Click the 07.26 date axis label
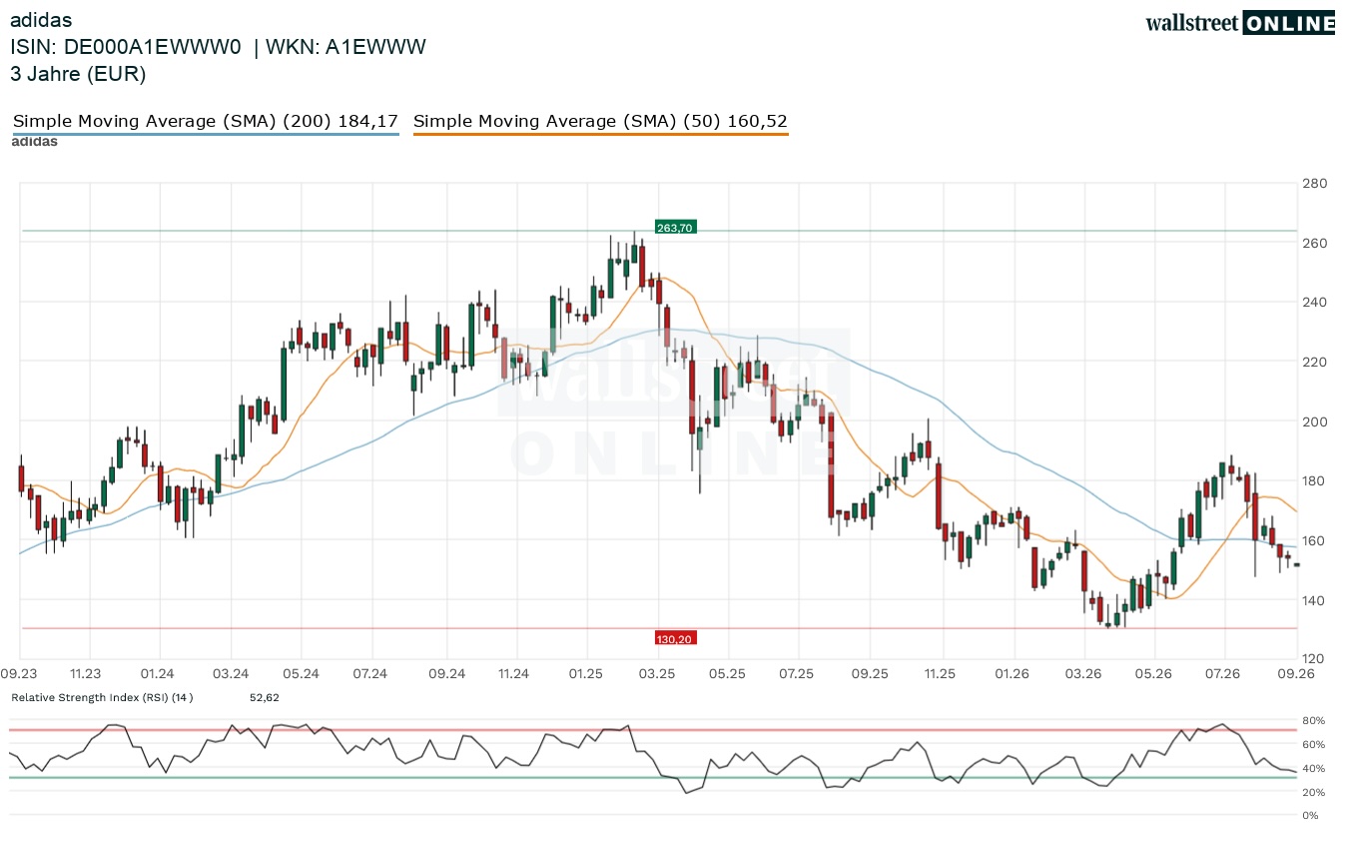This screenshot has width=1347, height=842. tap(1224, 674)
